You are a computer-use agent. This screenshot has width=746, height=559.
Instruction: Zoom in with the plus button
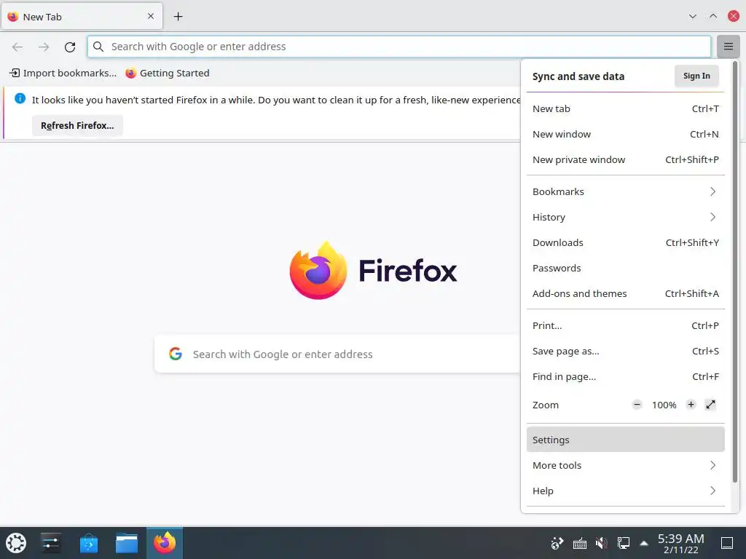point(691,405)
